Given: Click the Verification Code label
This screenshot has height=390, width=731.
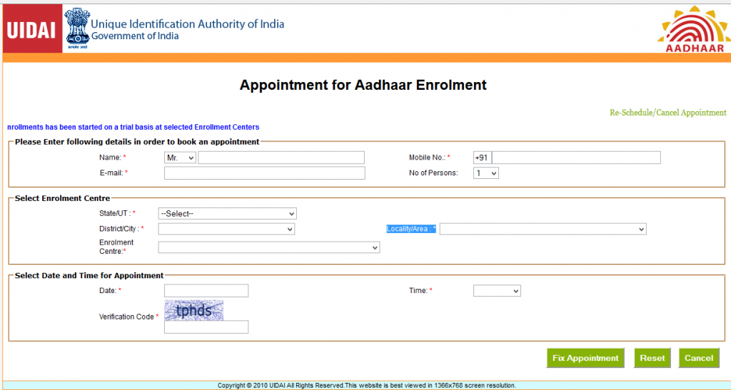Looking at the screenshot, I should 126,317.
